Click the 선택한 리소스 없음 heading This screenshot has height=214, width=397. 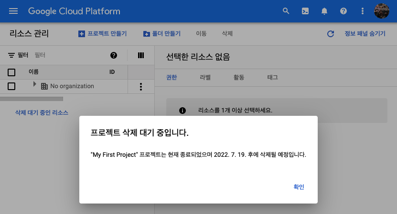tap(198, 57)
